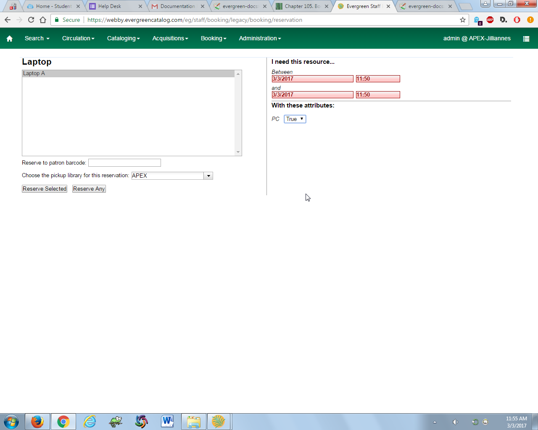Open the swirl-icon app in taskbar

(x=142, y=421)
